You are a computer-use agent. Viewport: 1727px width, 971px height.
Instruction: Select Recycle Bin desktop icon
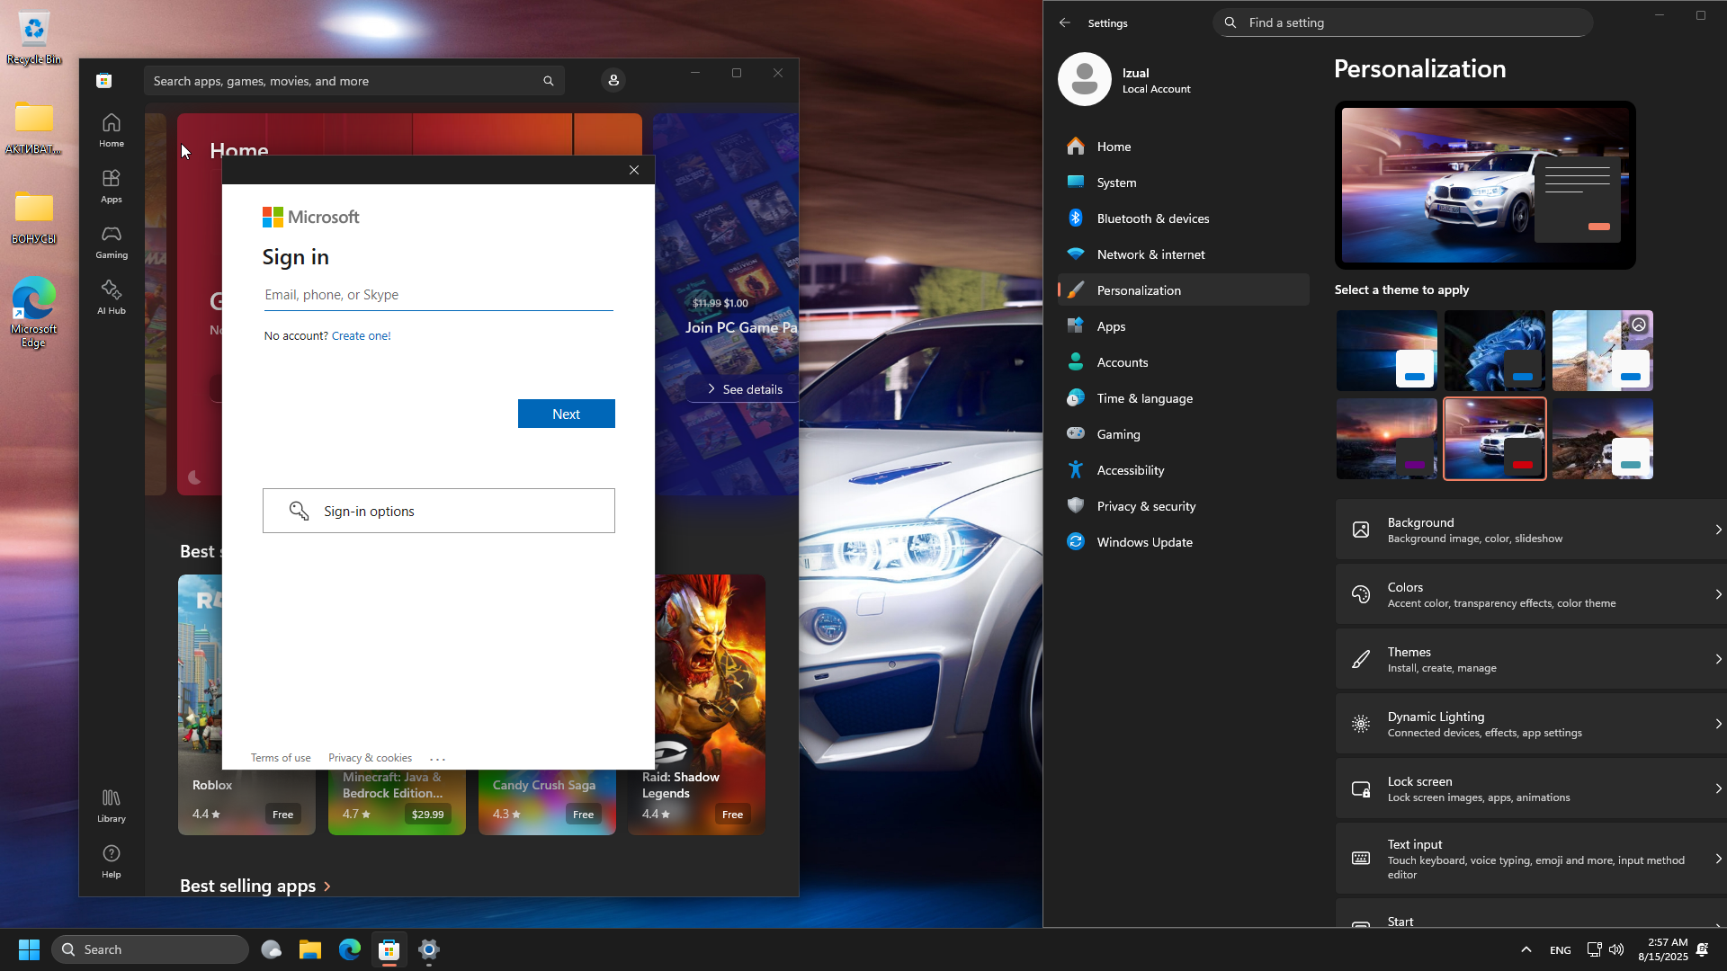tap(34, 38)
